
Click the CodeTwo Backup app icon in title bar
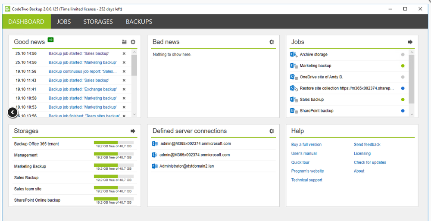(x=8, y=9)
